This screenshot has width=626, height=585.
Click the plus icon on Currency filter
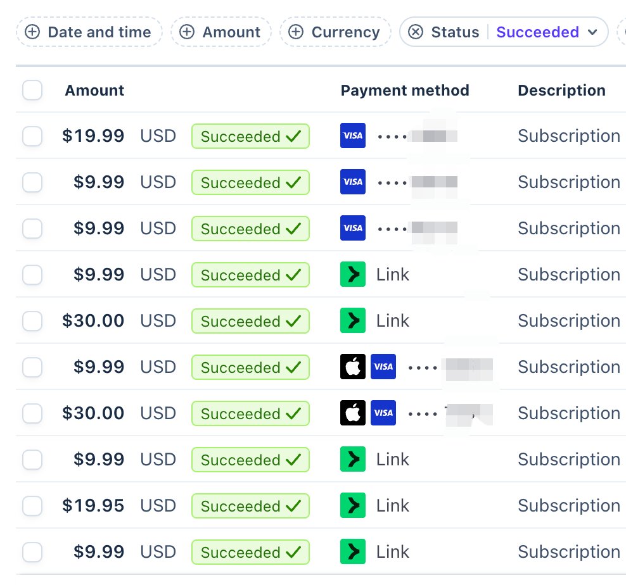click(296, 32)
